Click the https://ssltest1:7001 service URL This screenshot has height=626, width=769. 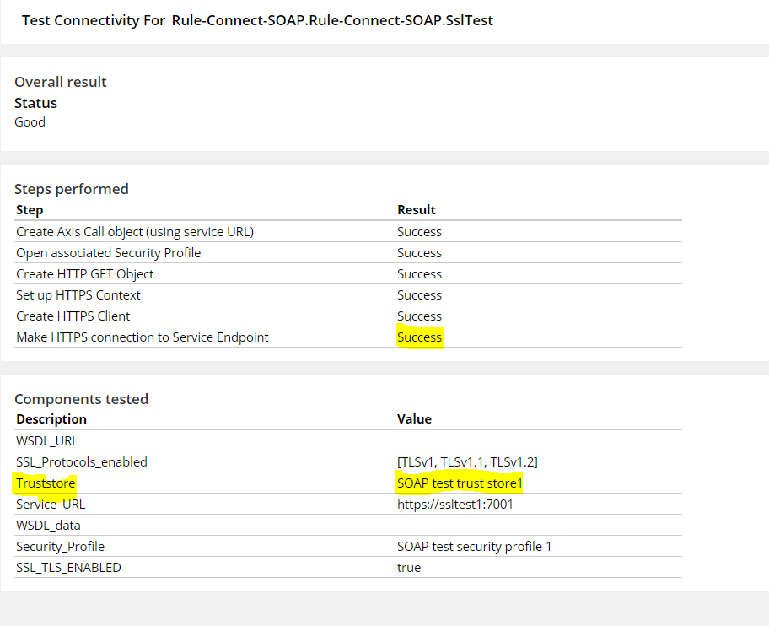pyautogui.click(x=455, y=505)
